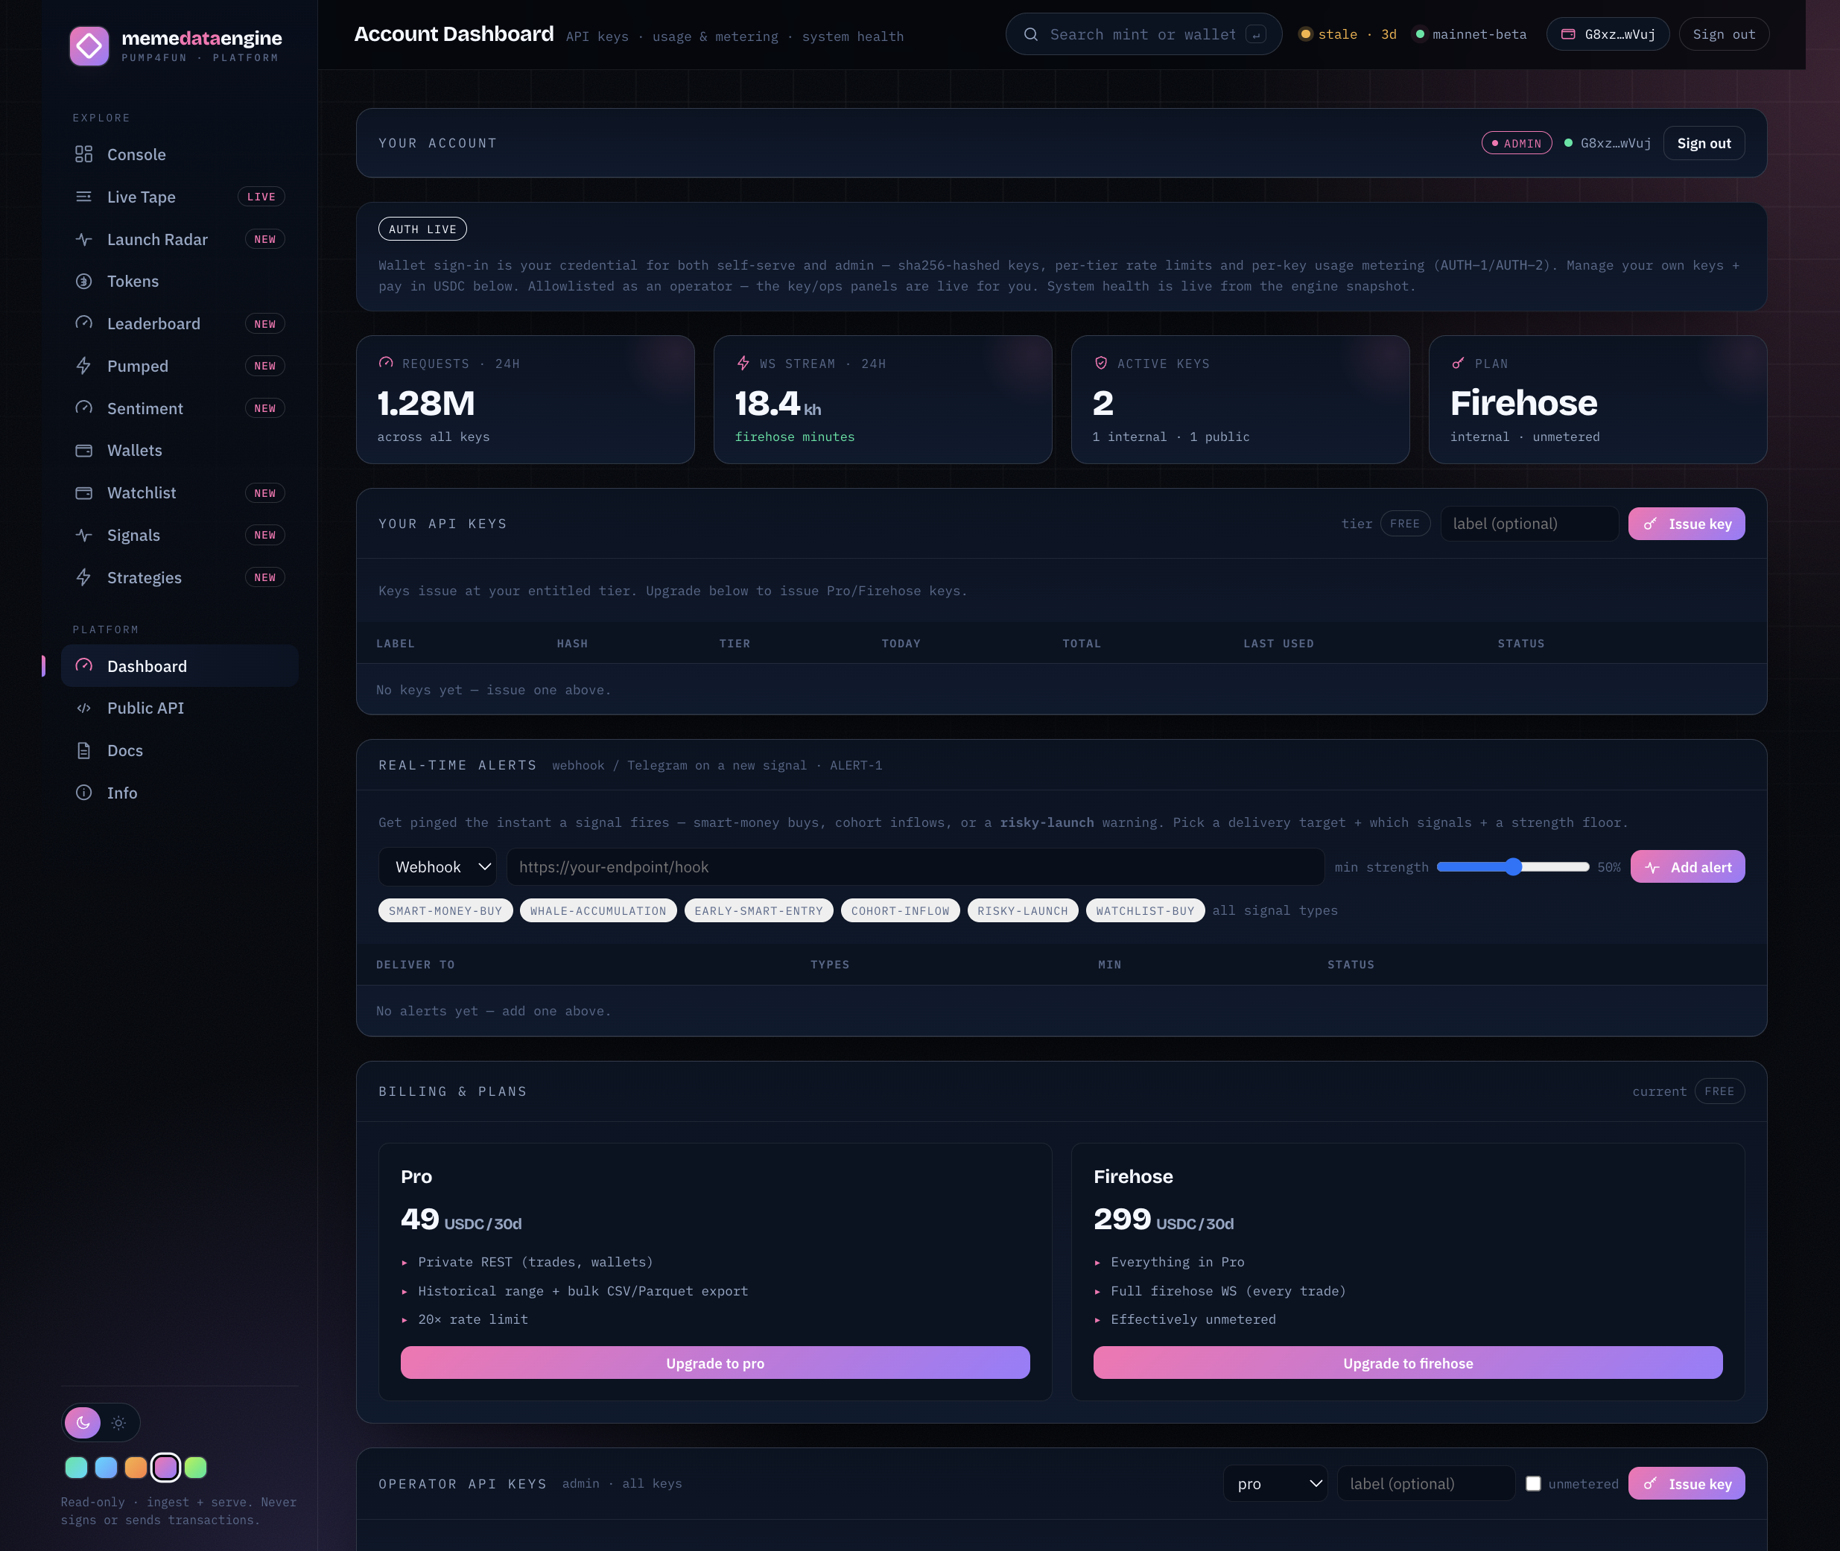This screenshot has width=1840, height=1551.
Task: Click the Signals pulse icon
Action: tap(83, 536)
